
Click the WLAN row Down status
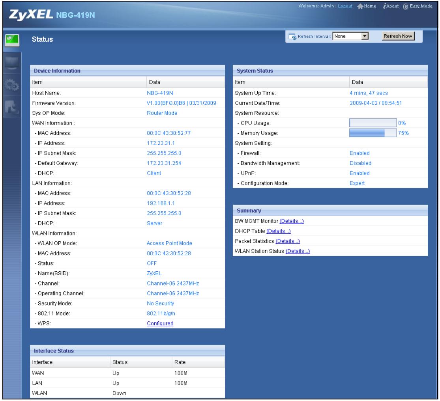(x=119, y=394)
